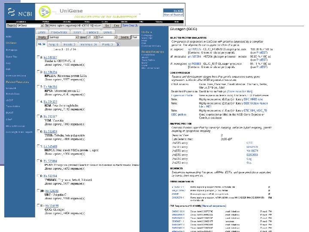Click the NCBI logo

click(x=20, y=12)
